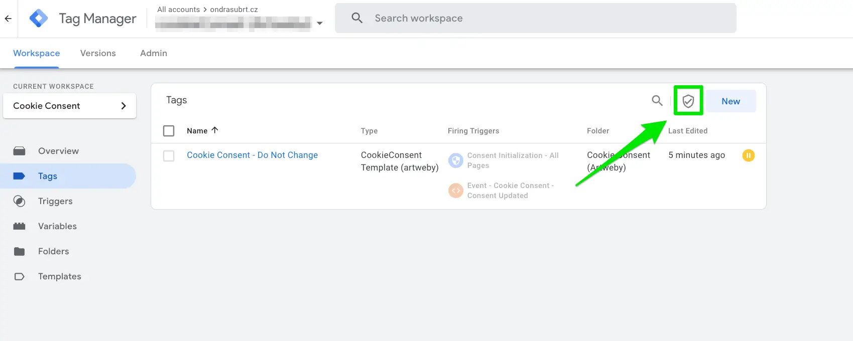Image resolution: width=853 pixels, height=341 pixels.
Task: Open Folders in the sidebar
Action: (68, 251)
